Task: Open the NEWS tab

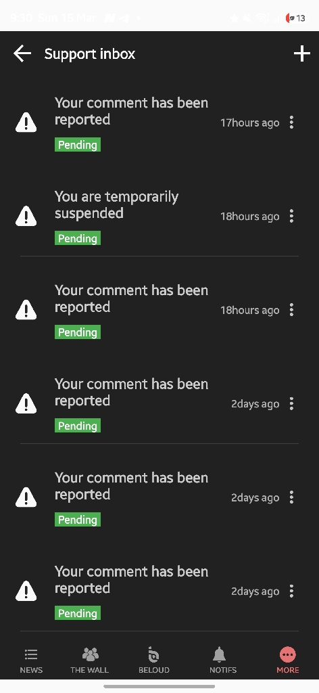Action: [x=31, y=661]
